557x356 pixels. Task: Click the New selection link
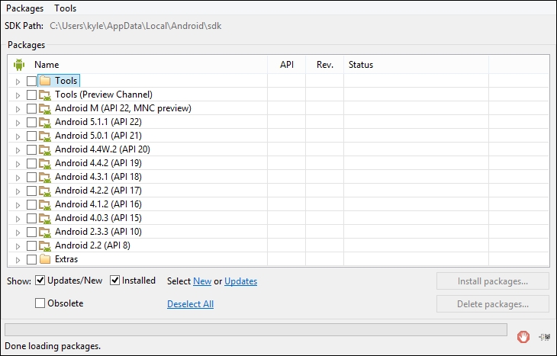(x=202, y=281)
